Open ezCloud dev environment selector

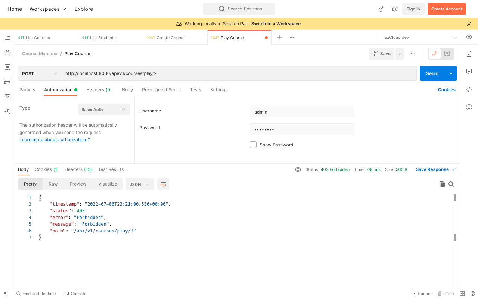(x=420, y=37)
